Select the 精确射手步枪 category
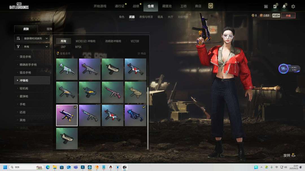Viewport: 305px width, 171px height. point(32,65)
